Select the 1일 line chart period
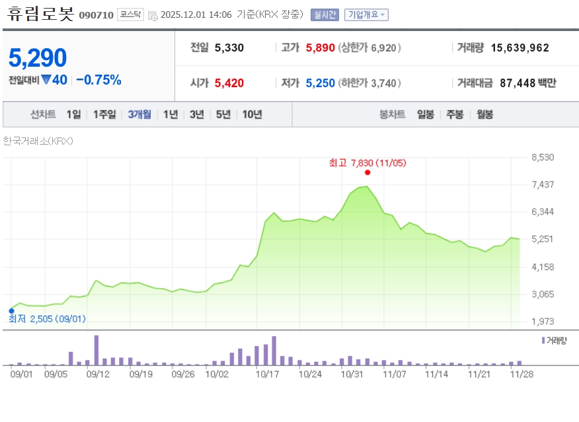 tap(73, 114)
